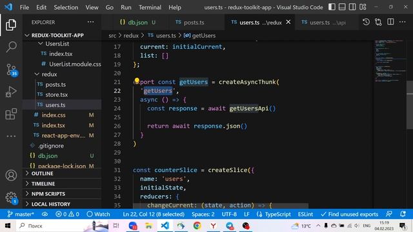Open the Extensions view
The width and height of the screenshot is (413, 232).
tap(11, 114)
